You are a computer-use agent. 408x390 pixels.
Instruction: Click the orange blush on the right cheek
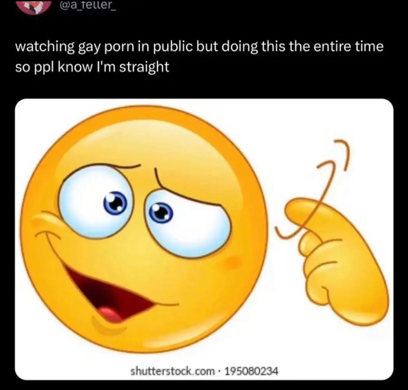(232, 262)
